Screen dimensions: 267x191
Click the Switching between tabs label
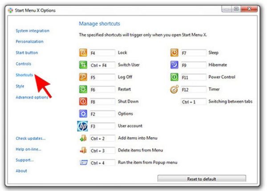[x=231, y=101]
